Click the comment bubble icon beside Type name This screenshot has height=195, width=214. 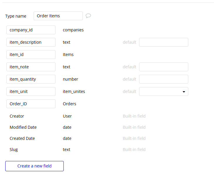(88, 16)
